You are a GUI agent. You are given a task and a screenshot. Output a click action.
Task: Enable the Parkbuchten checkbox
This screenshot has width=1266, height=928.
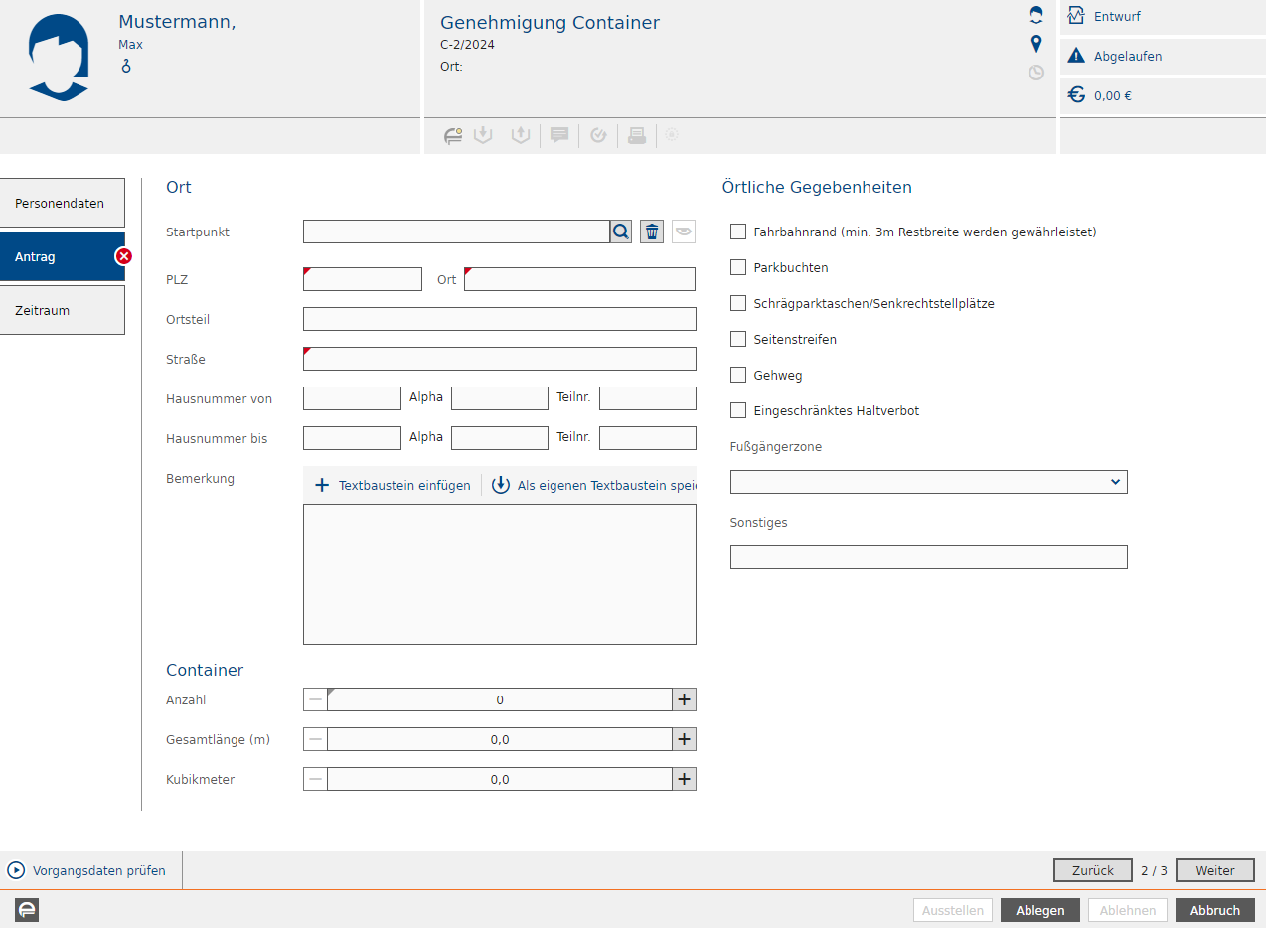coord(738,267)
